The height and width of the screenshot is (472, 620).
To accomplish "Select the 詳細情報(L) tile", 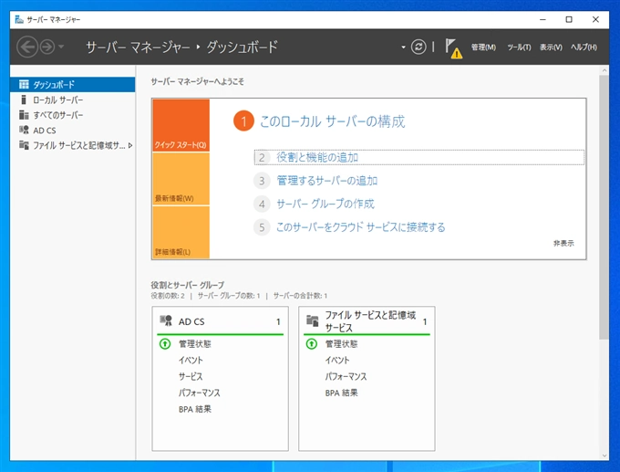I will (x=181, y=233).
